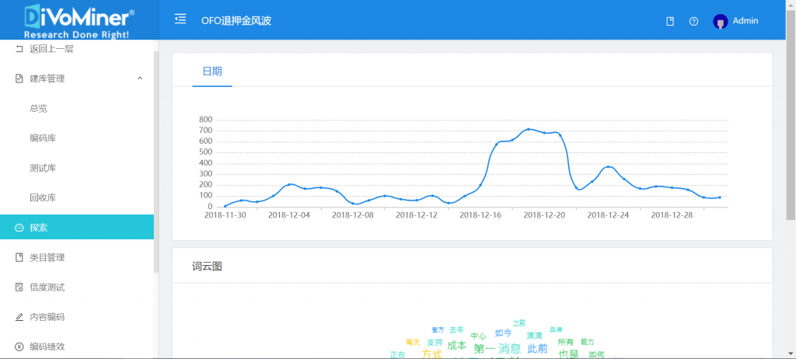Click the Admin user avatar

point(721,21)
